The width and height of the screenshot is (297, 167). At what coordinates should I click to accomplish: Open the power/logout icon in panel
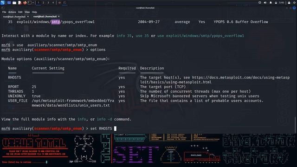tap(295, 3)
